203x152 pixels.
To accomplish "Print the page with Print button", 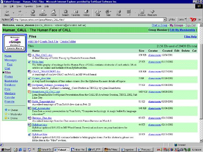I will click(119, 13).
